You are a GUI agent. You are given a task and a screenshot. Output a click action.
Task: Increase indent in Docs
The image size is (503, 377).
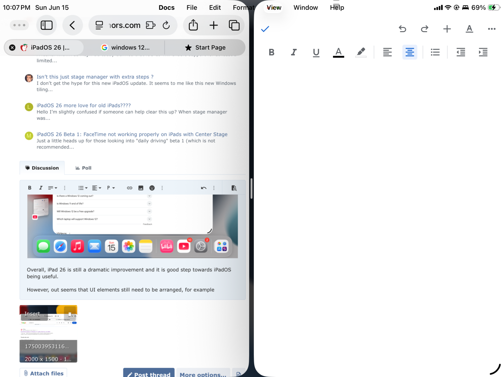(x=483, y=52)
